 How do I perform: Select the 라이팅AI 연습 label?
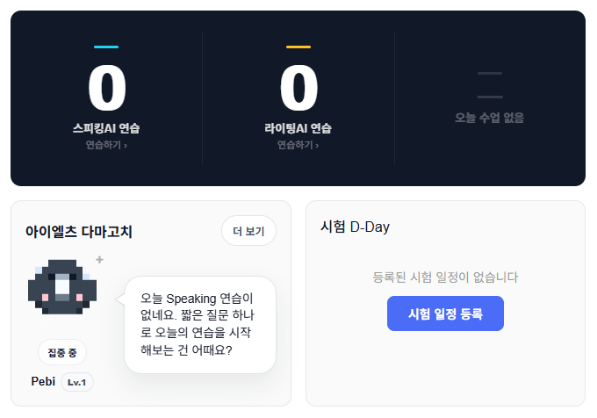[298, 128]
